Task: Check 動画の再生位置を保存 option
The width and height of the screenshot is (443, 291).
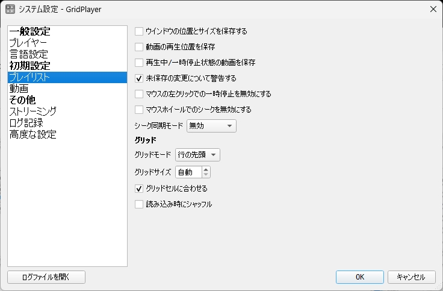Action: tap(139, 46)
